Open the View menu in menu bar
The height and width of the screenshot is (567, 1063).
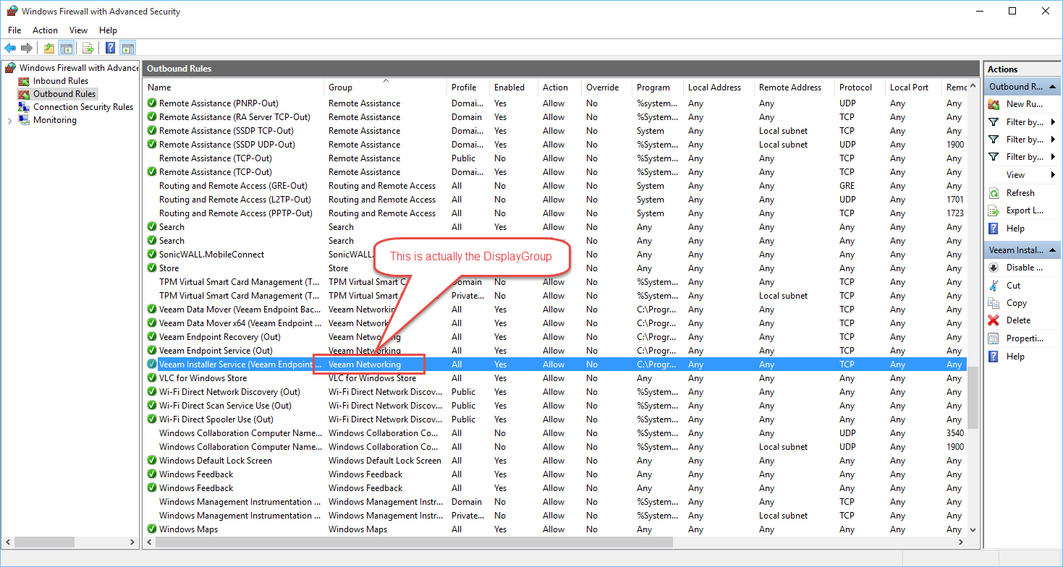point(78,30)
